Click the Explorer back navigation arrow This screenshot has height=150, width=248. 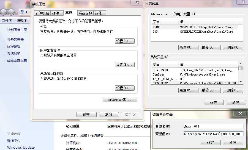point(4,12)
